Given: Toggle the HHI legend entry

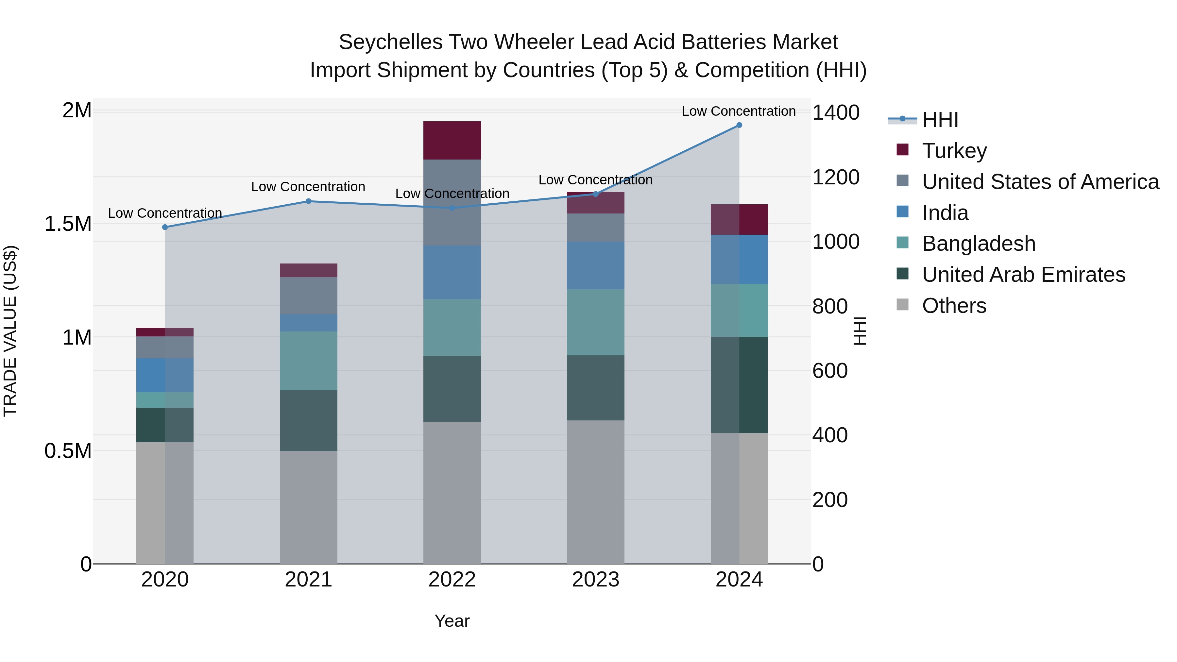Looking at the screenshot, I should point(923,120).
